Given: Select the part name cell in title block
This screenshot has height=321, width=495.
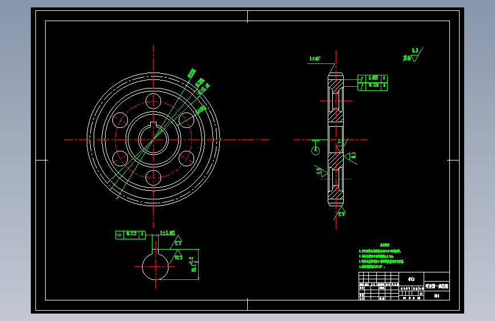Looking at the screenshot, I should click(437, 286).
